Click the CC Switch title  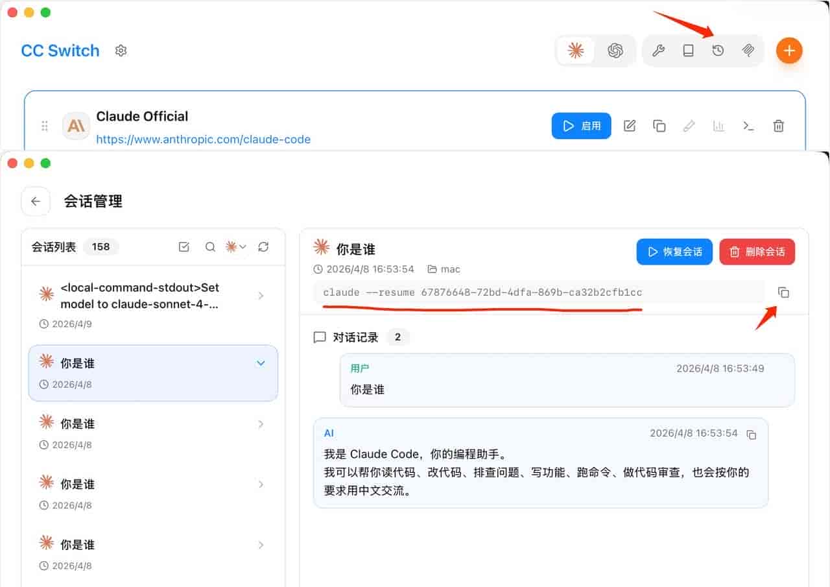click(x=60, y=51)
